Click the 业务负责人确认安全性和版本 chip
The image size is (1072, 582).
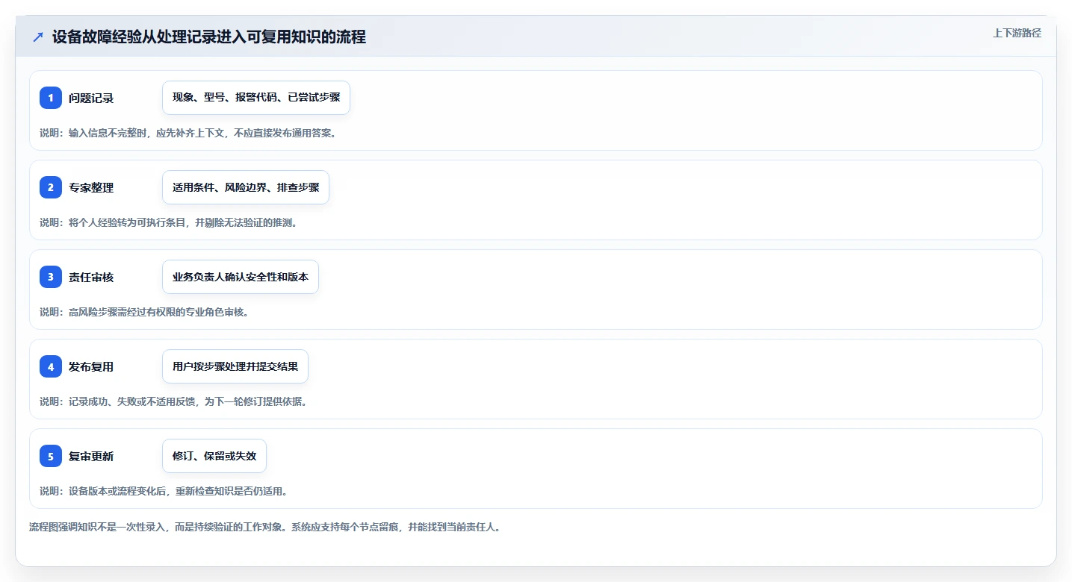click(241, 277)
